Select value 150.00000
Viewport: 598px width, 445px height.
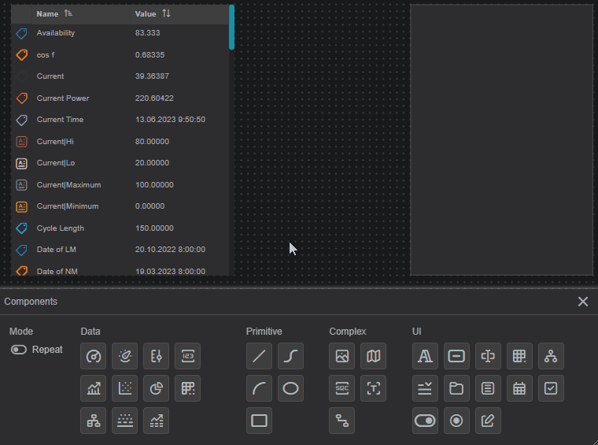point(154,228)
